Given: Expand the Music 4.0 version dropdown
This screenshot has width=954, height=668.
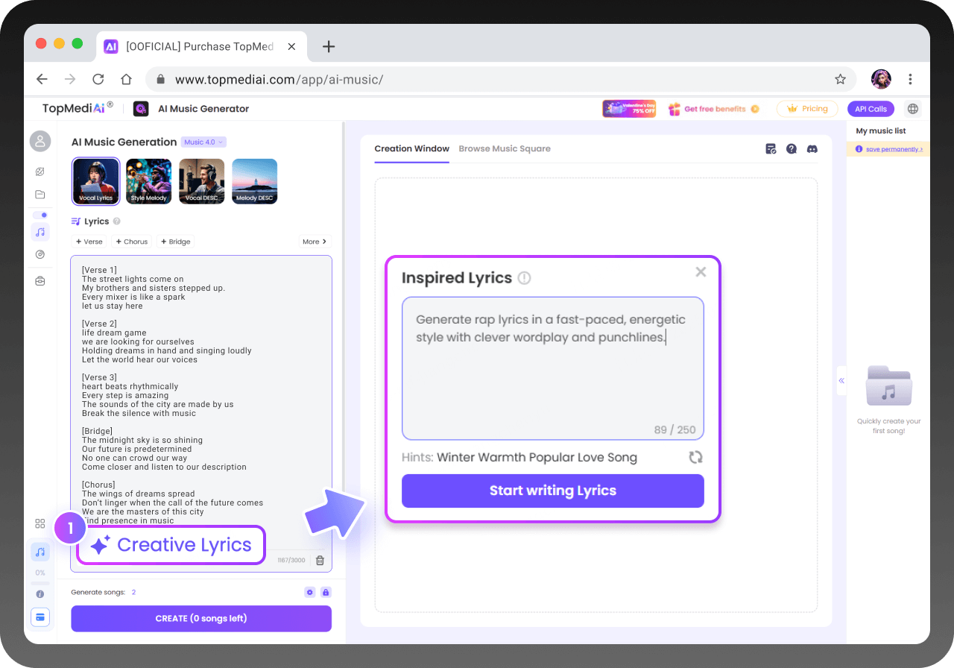Looking at the screenshot, I should (x=203, y=142).
